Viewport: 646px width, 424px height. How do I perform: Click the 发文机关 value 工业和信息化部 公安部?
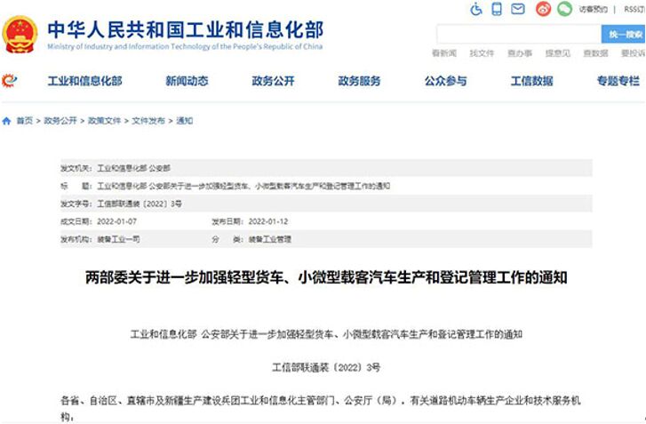pyautogui.click(x=133, y=168)
